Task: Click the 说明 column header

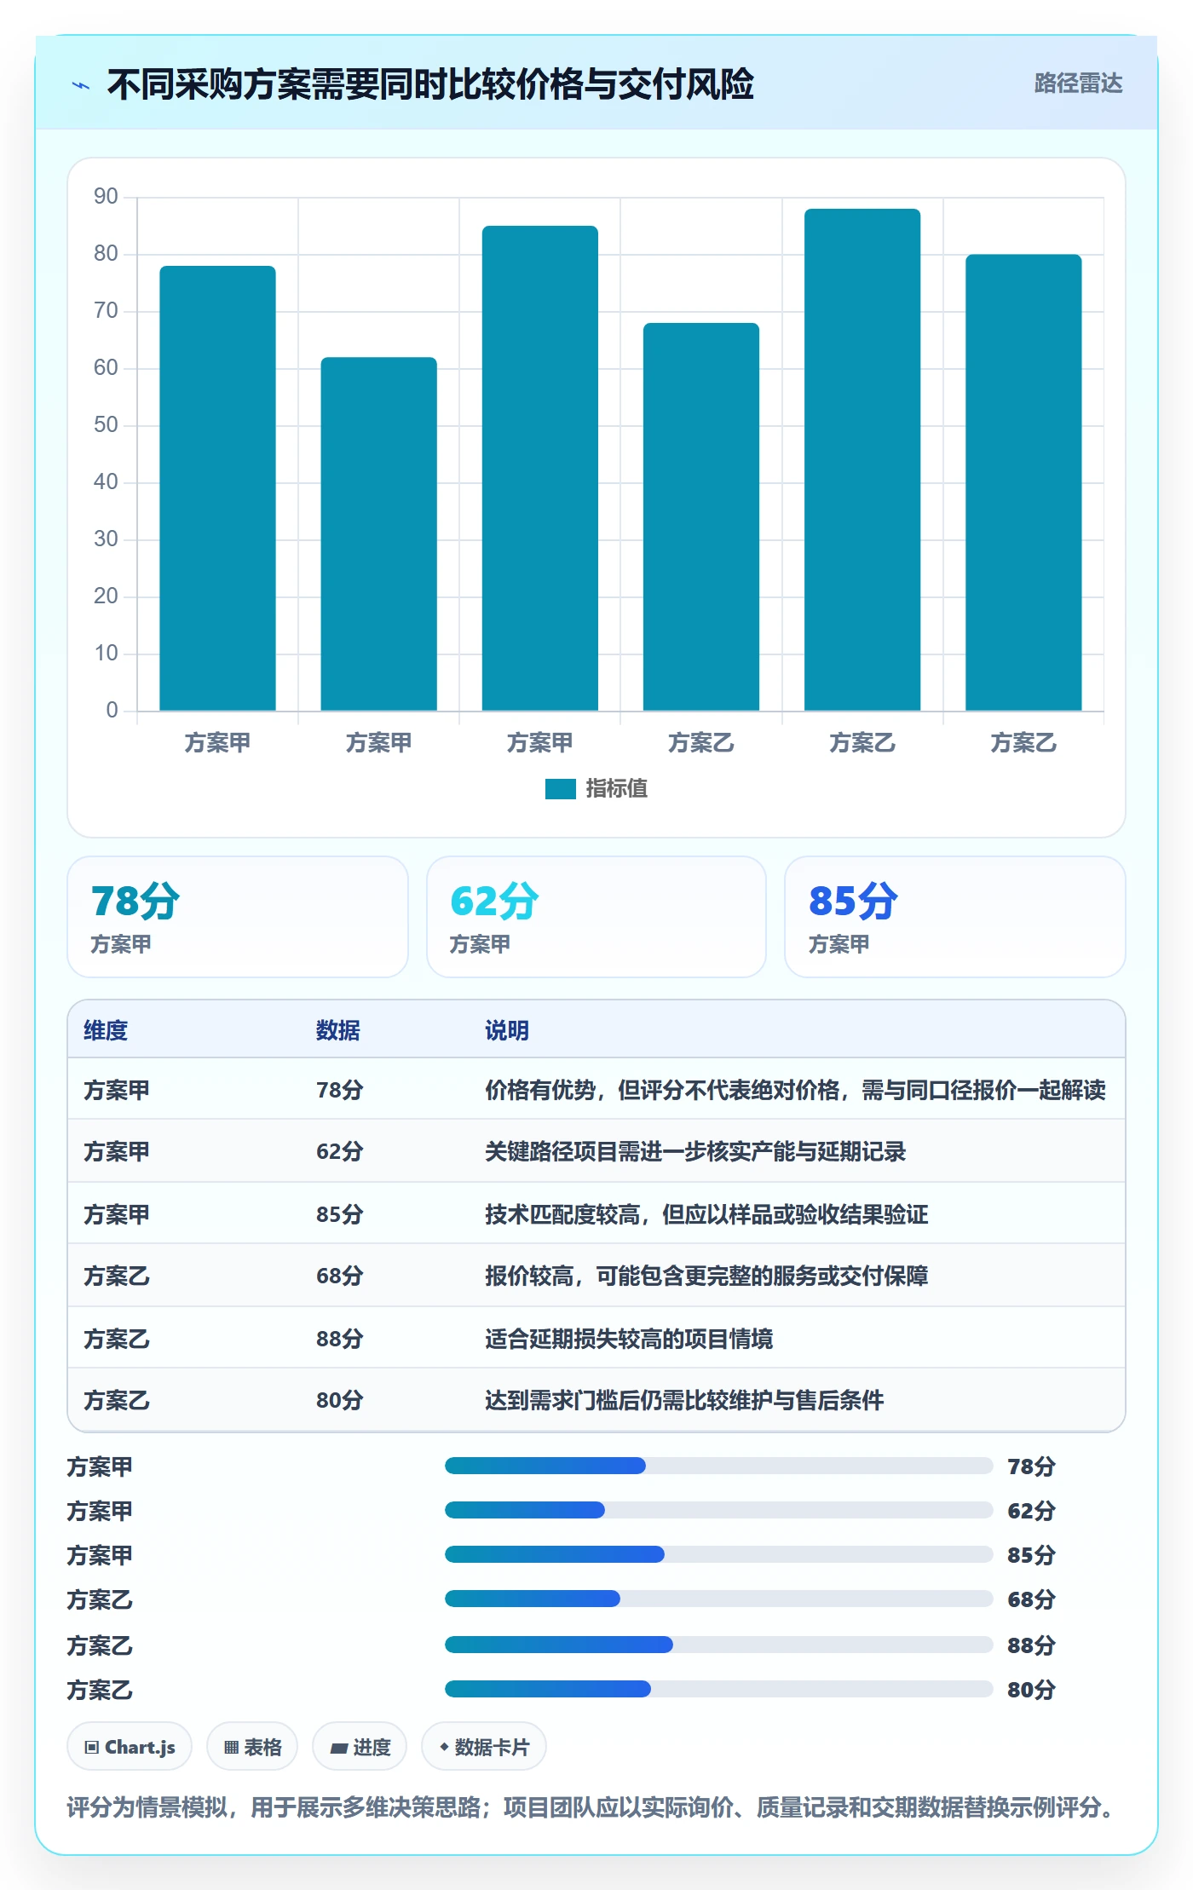Action: coord(507,1030)
